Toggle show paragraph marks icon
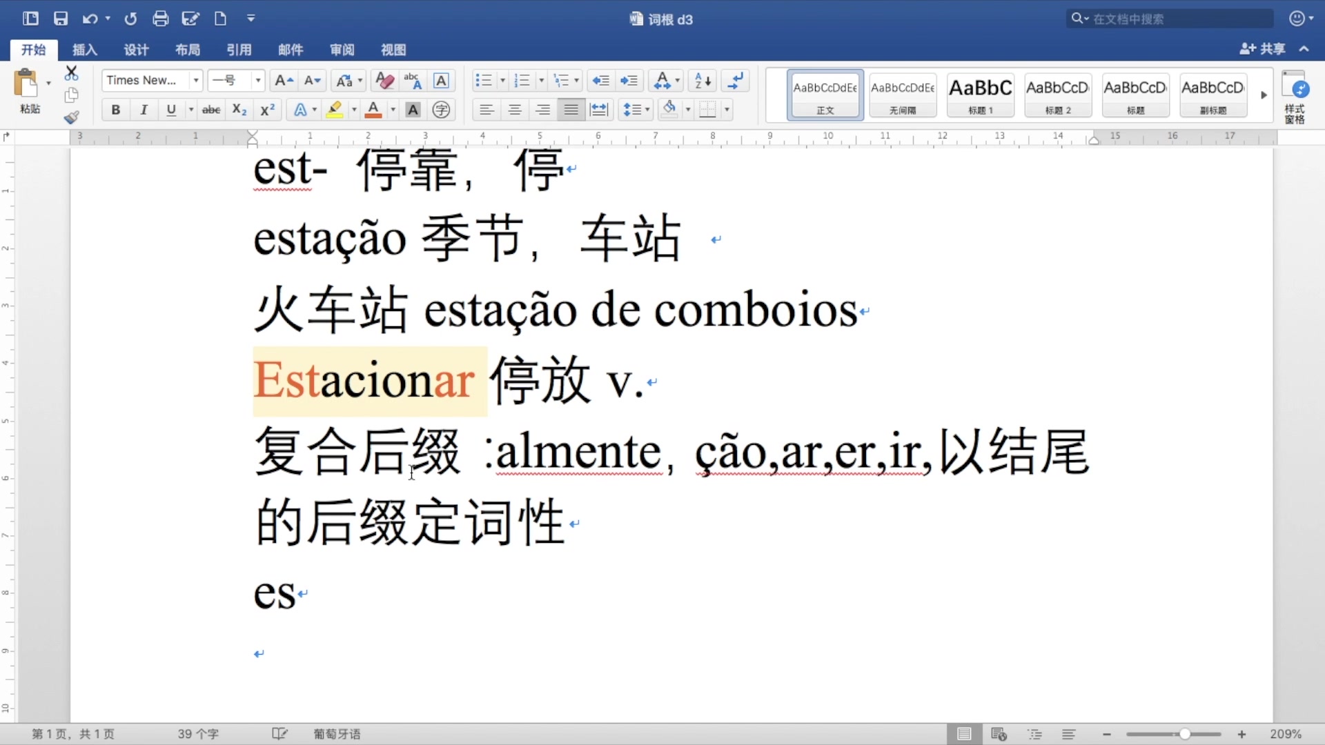 pyautogui.click(x=736, y=81)
